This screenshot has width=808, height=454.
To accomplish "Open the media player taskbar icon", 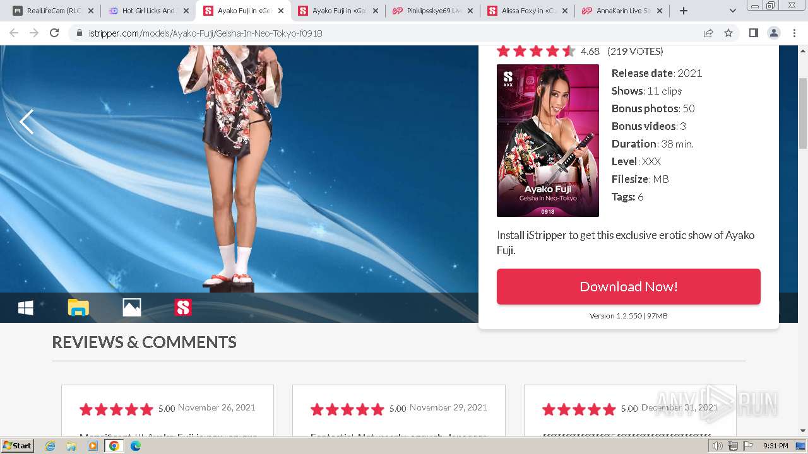I will click(x=93, y=446).
